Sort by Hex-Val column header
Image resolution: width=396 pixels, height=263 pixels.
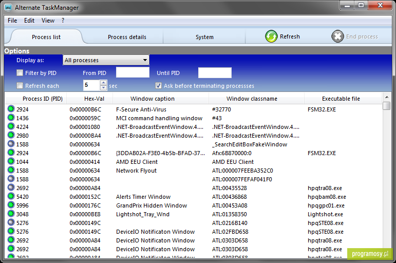(94, 99)
